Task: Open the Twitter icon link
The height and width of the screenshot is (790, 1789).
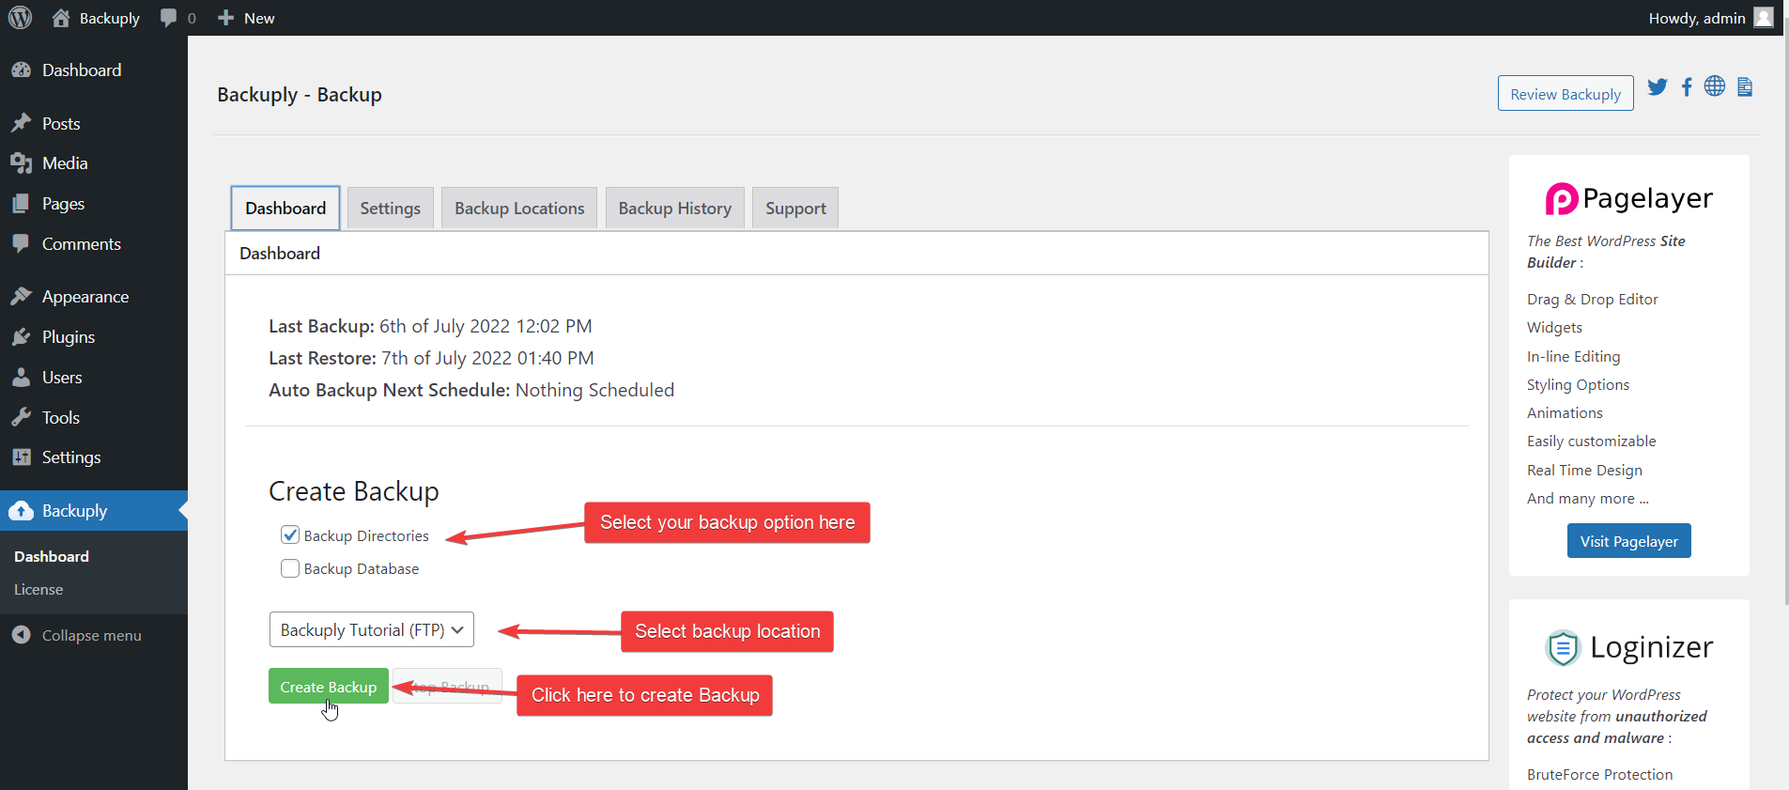Action: pos(1658,87)
